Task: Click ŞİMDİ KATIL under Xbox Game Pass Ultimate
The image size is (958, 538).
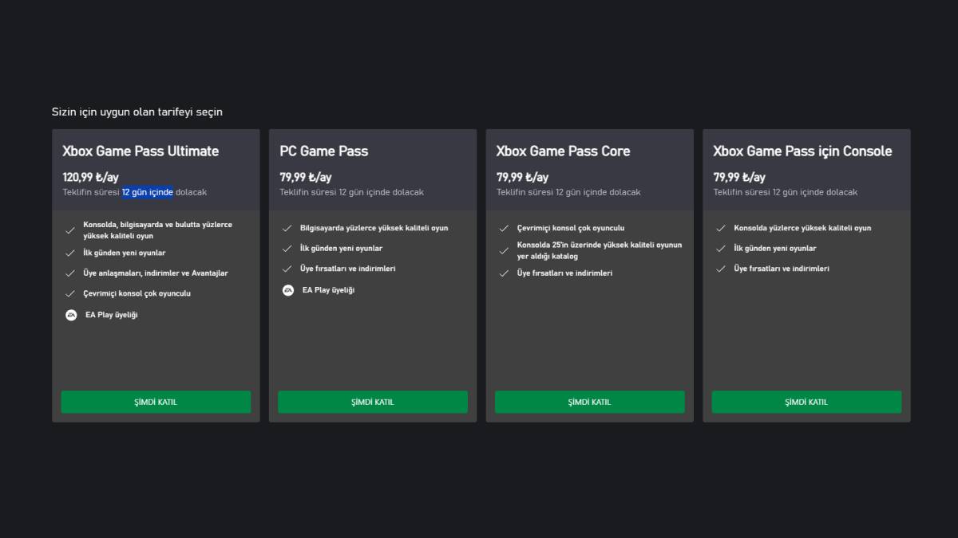Action: point(156,402)
